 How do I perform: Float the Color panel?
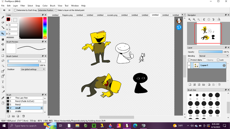(43, 15)
